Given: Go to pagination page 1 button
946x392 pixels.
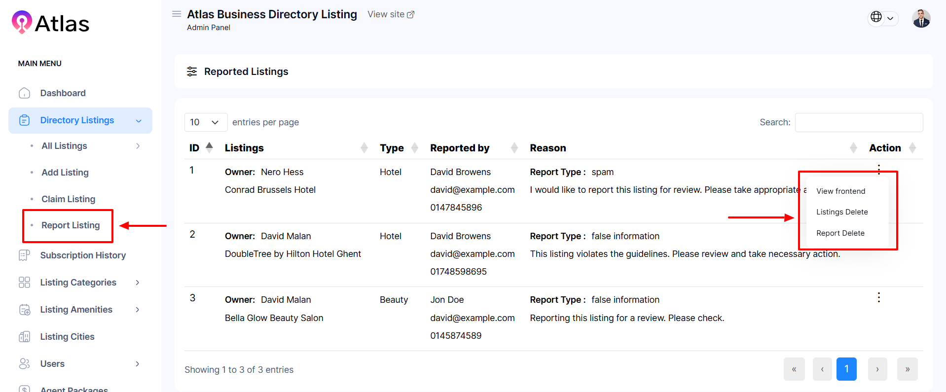Looking at the screenshot, I should (846, 369).
